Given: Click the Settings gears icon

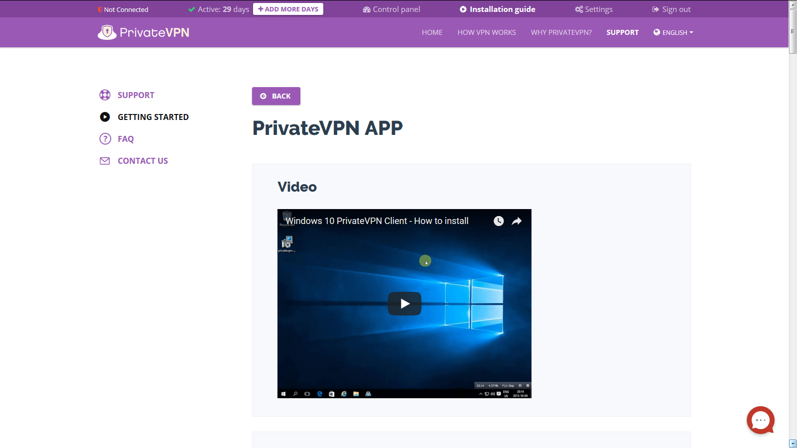Looking at the screenshot, I should [579, 9].
